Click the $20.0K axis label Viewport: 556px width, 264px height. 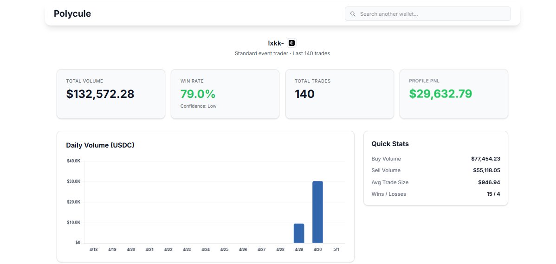point(74,202)
